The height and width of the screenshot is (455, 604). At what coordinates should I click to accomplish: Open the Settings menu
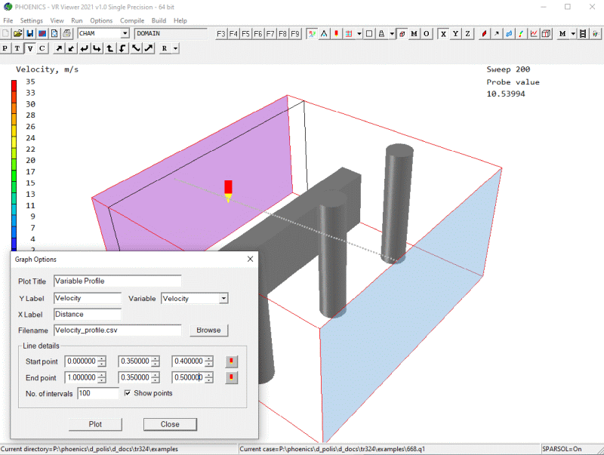31,20
